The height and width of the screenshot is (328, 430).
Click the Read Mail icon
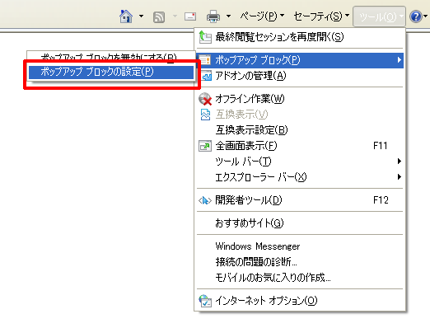click(x=190, y=16)
